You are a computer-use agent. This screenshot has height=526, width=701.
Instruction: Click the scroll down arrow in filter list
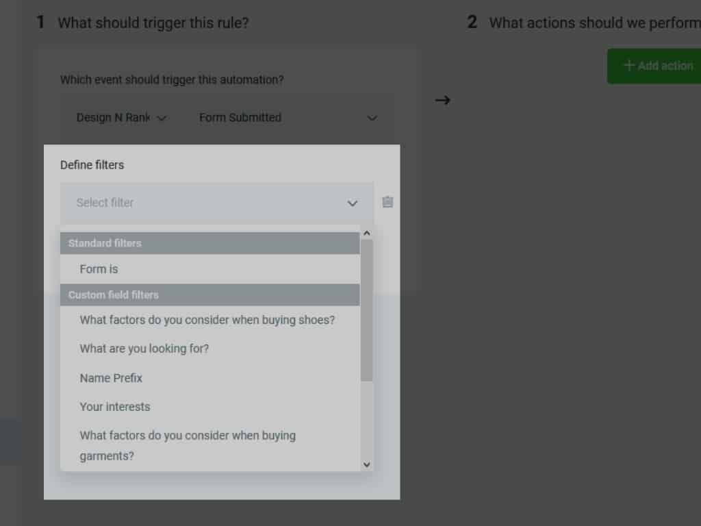(x=366, y=464)
